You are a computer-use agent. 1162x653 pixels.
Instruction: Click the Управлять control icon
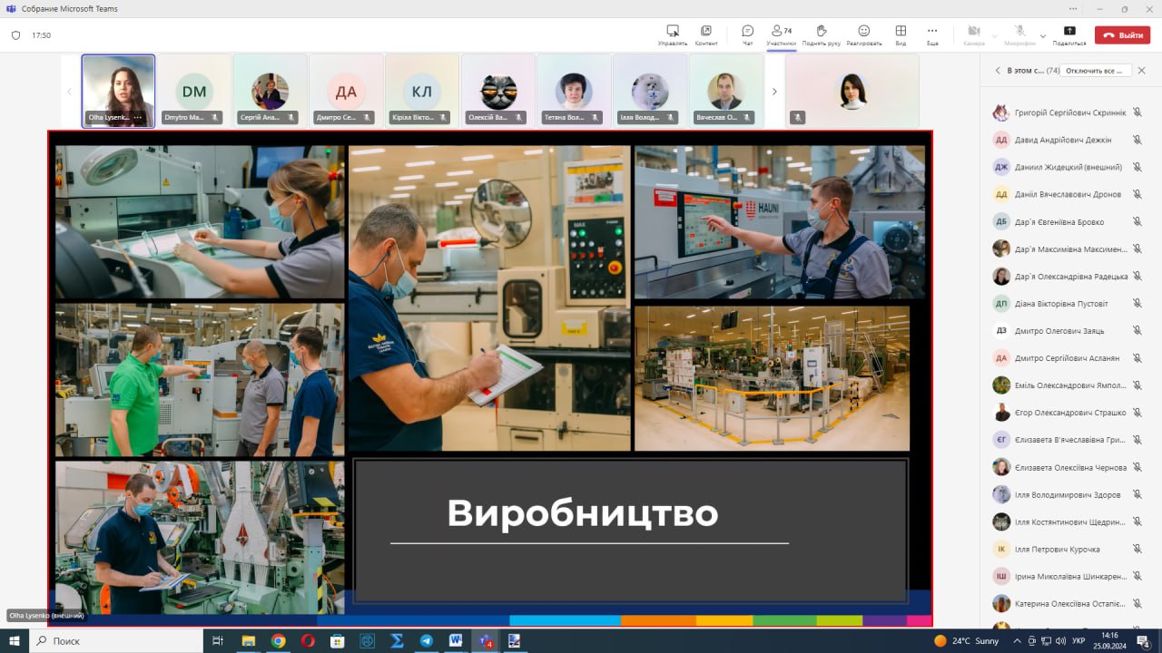click(x=673, y=34)
